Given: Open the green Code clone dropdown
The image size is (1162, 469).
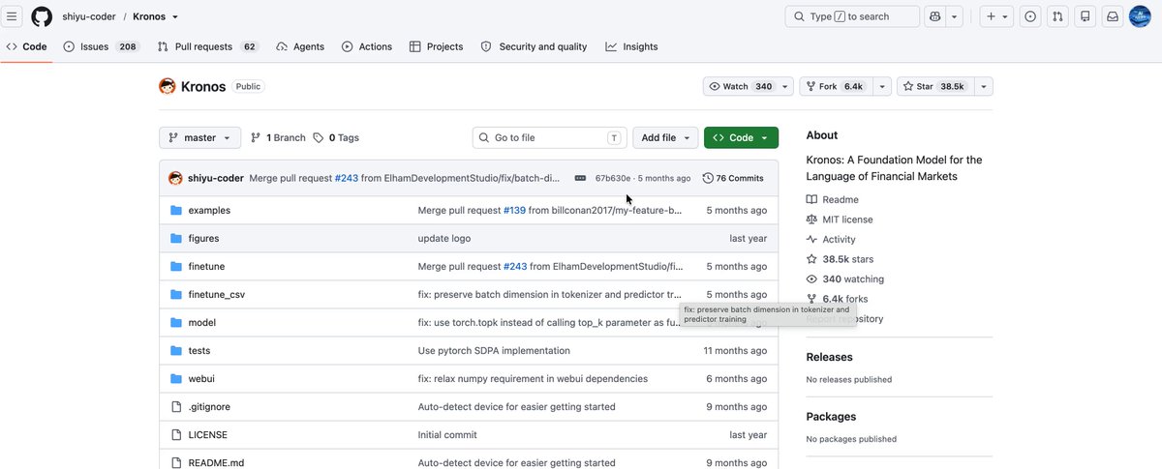Looking at the screenshot, I should (x=741, y=137).
